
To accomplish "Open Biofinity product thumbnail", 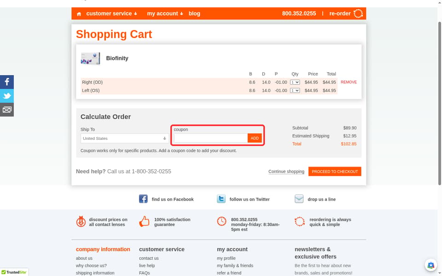I will (90, 58).
